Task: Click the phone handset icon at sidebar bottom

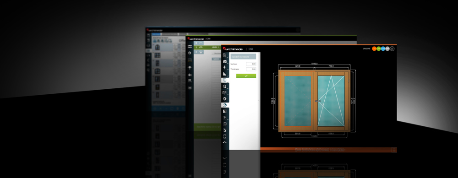Action: coord(224,142)
